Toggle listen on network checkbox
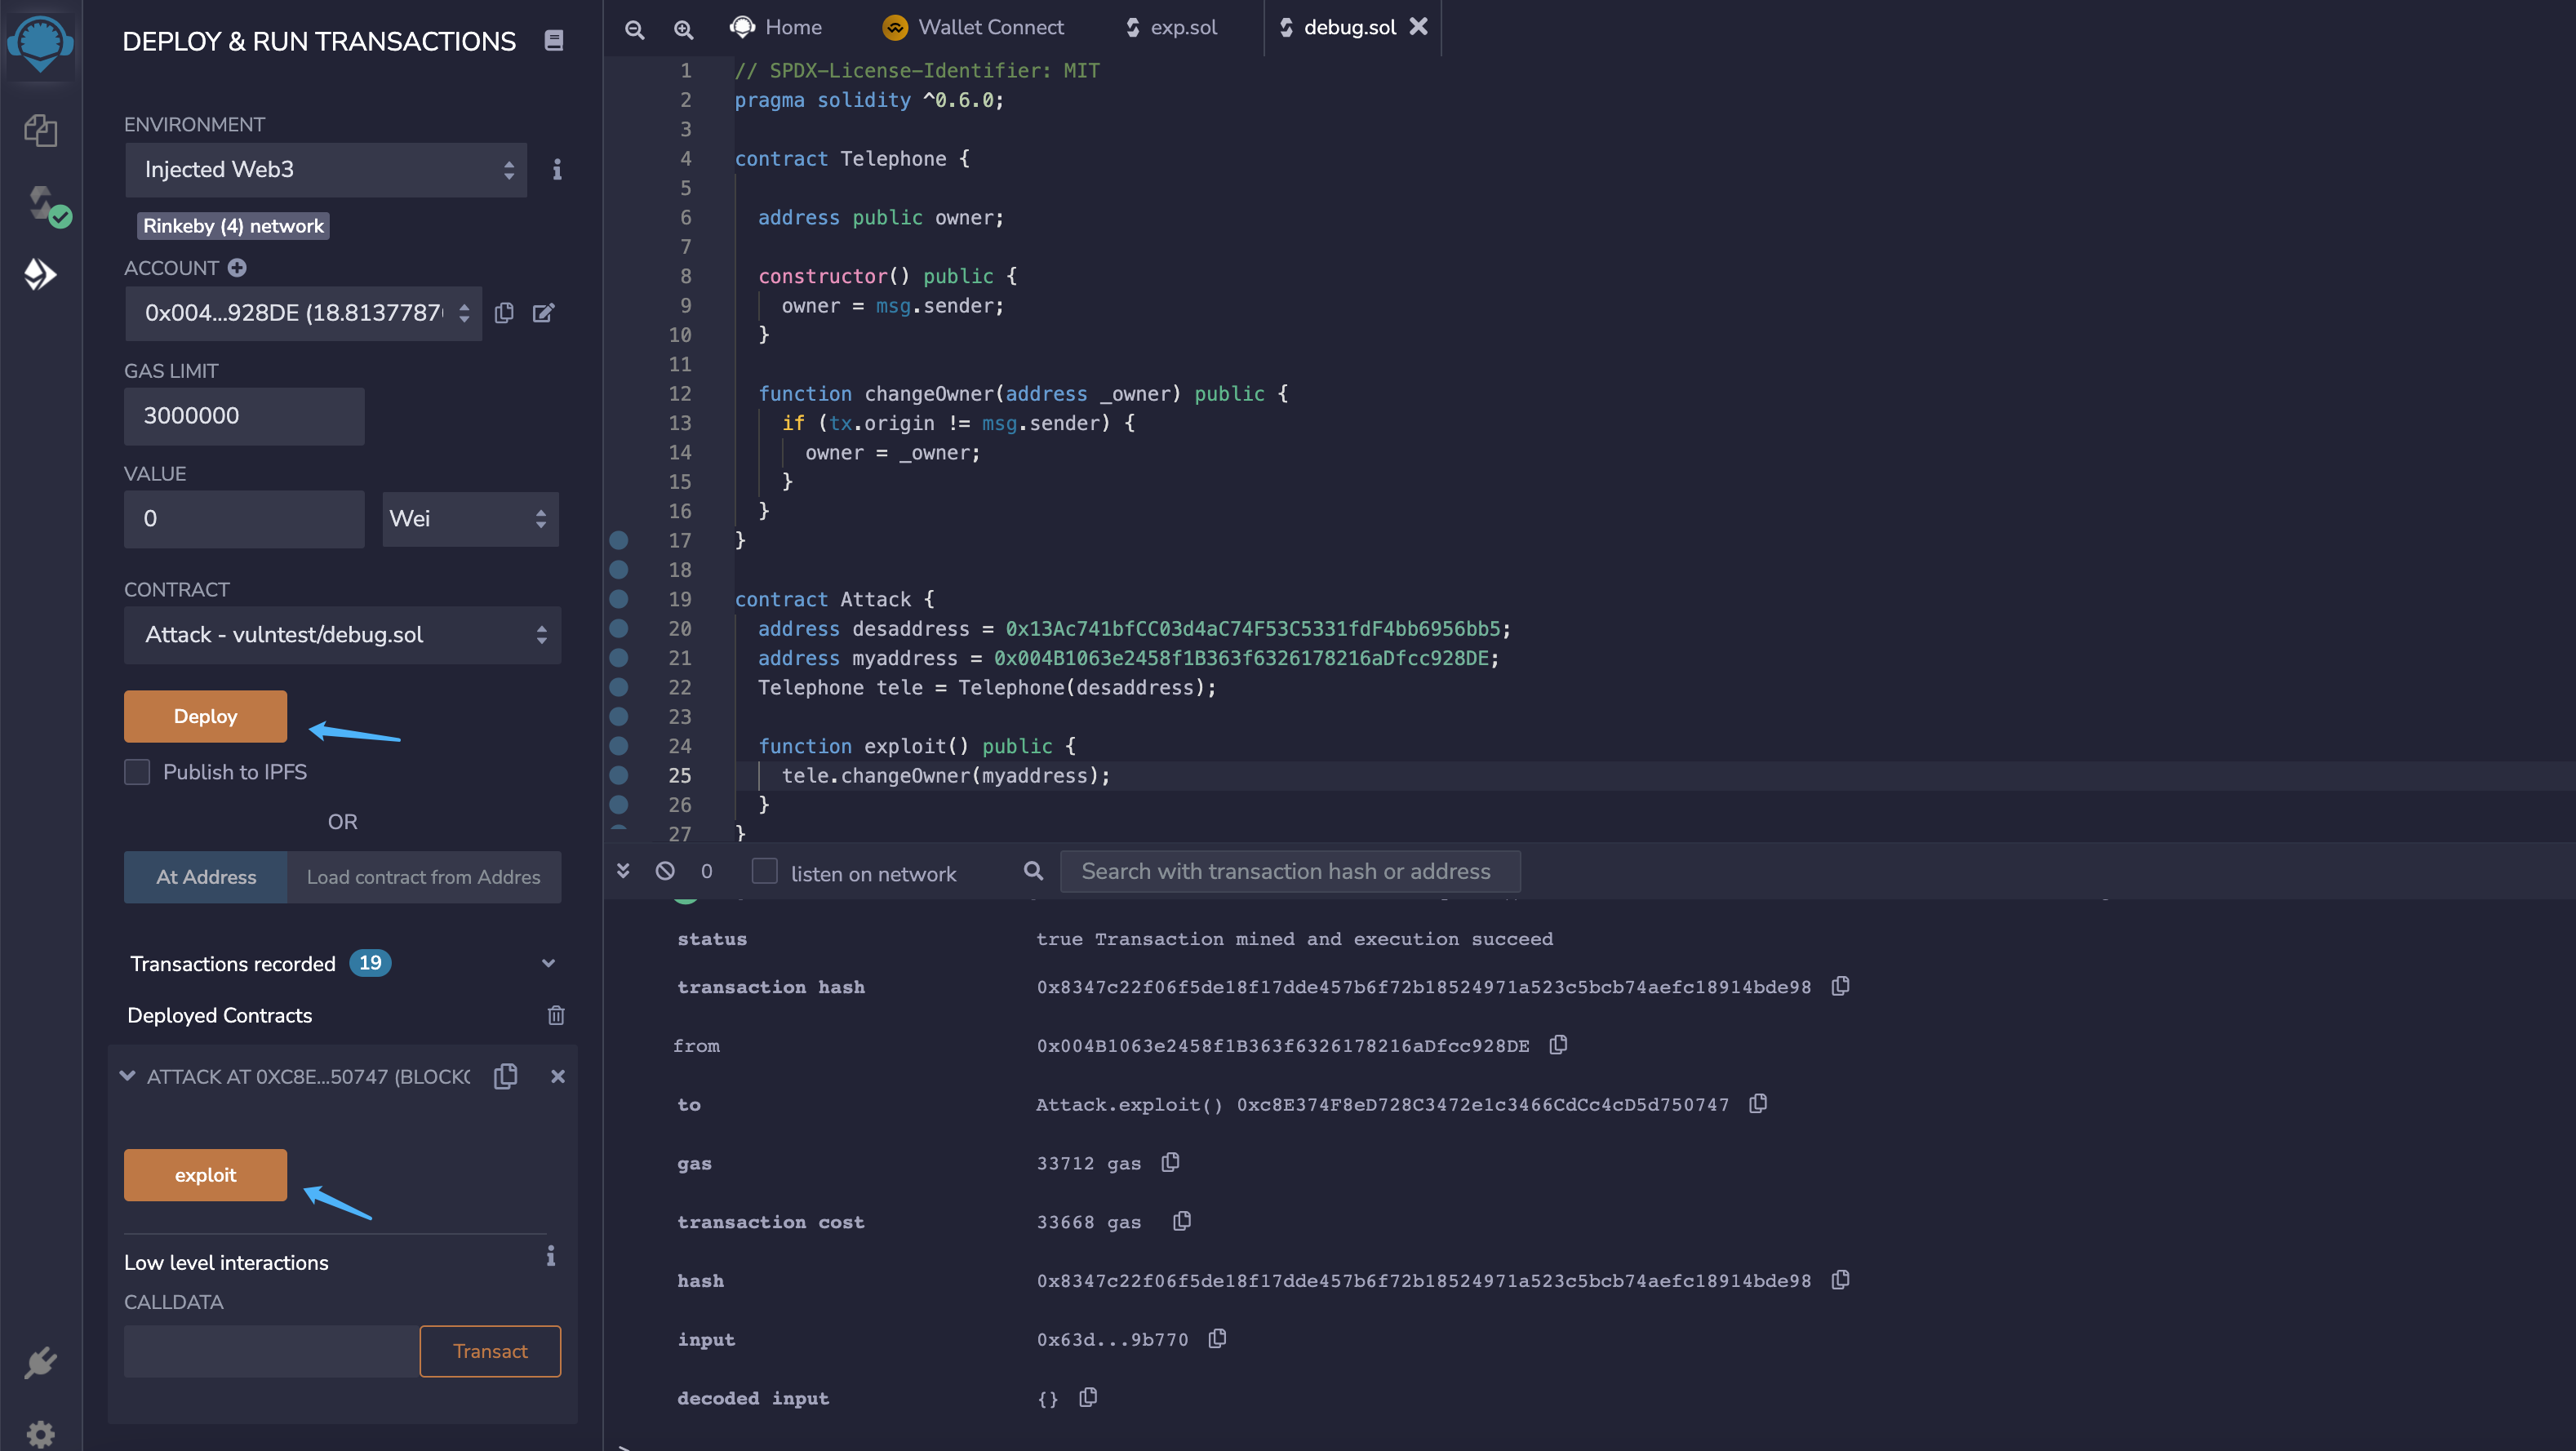 coord(764,871)
